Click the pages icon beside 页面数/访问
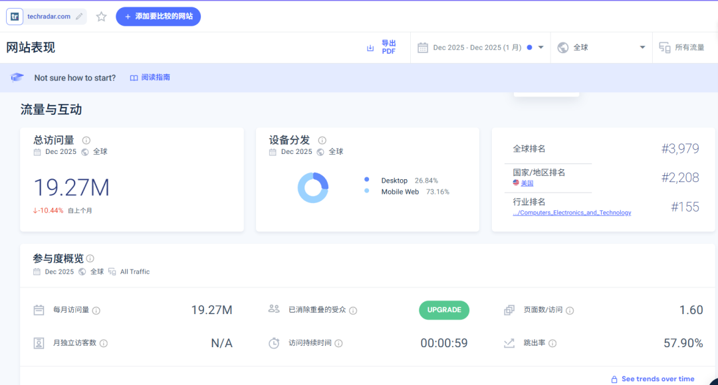The image size is (718, 385). point(509,309)
